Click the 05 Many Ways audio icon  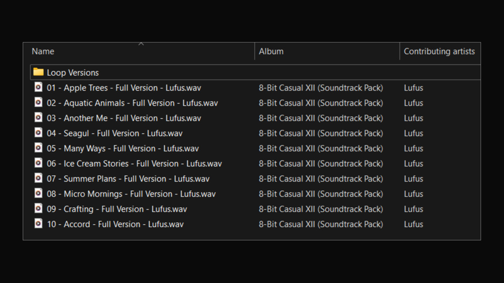[x=38, y=148]
